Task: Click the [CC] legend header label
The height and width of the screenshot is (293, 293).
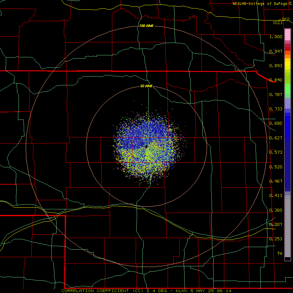Action: [278, 22]
